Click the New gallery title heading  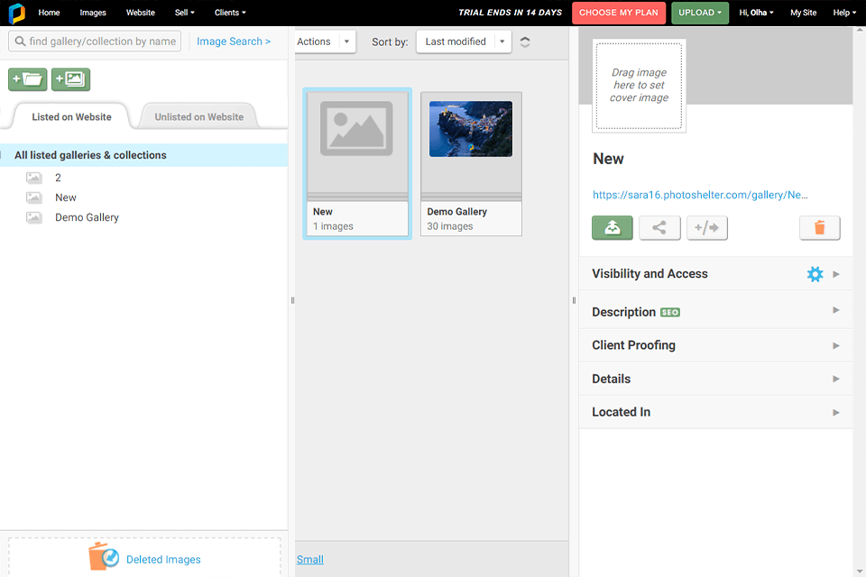[608, 159]
